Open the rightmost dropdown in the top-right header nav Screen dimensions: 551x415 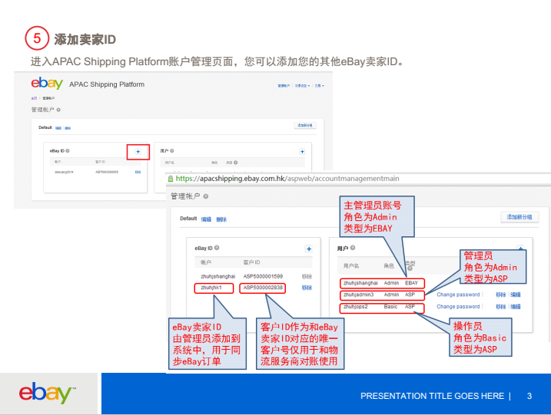pyautogui.click(x=319, y=86)
